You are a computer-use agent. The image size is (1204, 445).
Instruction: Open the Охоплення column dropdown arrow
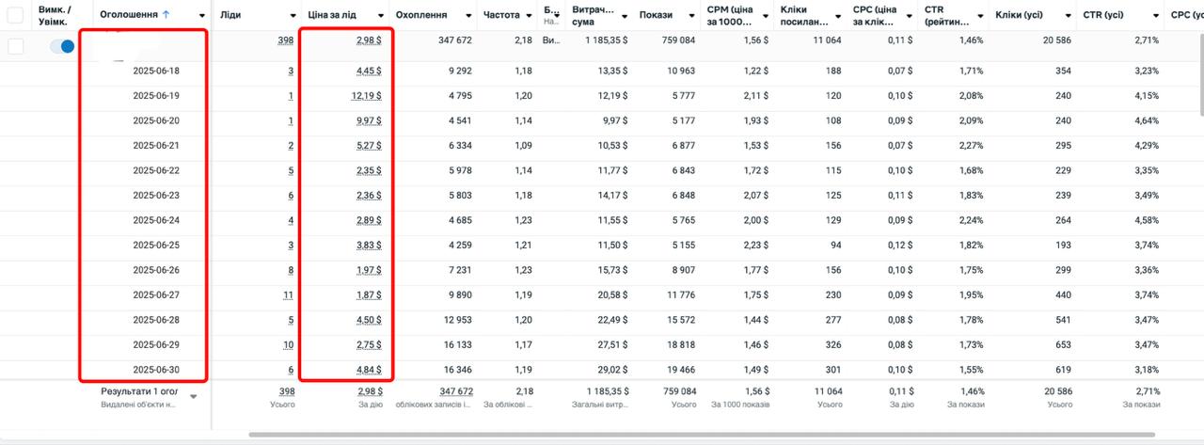click(x=467, y=16)
